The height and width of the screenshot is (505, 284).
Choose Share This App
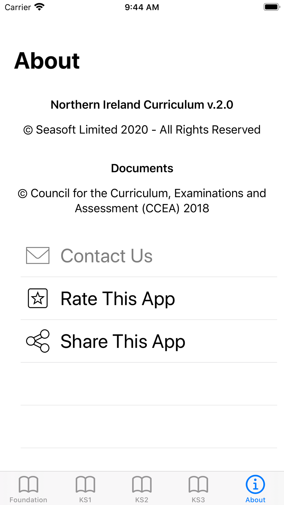click(x=149, y=341)
